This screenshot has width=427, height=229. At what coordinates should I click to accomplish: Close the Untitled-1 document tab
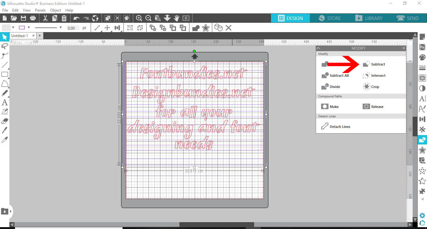tap(33, 36)
